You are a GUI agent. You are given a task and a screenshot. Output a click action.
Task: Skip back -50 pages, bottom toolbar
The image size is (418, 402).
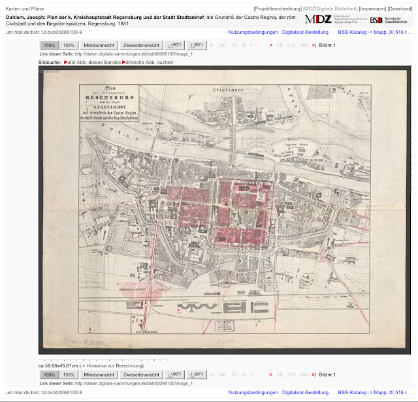pos(221,375)
